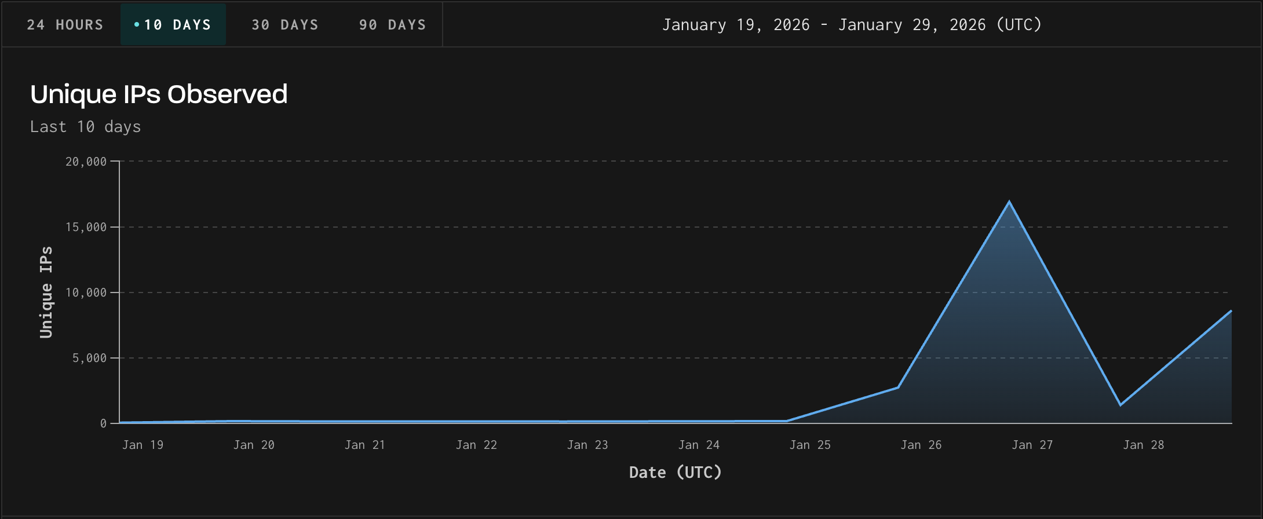Choose the 90 DAYS time range
Image resolution: width=1263 pixels, height=519 pixels.
tap(392, 25)
